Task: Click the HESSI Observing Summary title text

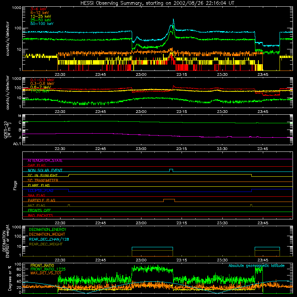Action: click(x=157, y=3)
